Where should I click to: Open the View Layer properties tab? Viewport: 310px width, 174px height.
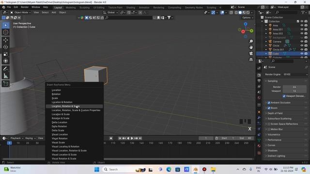pyautogui.click(x=259, y=87)
